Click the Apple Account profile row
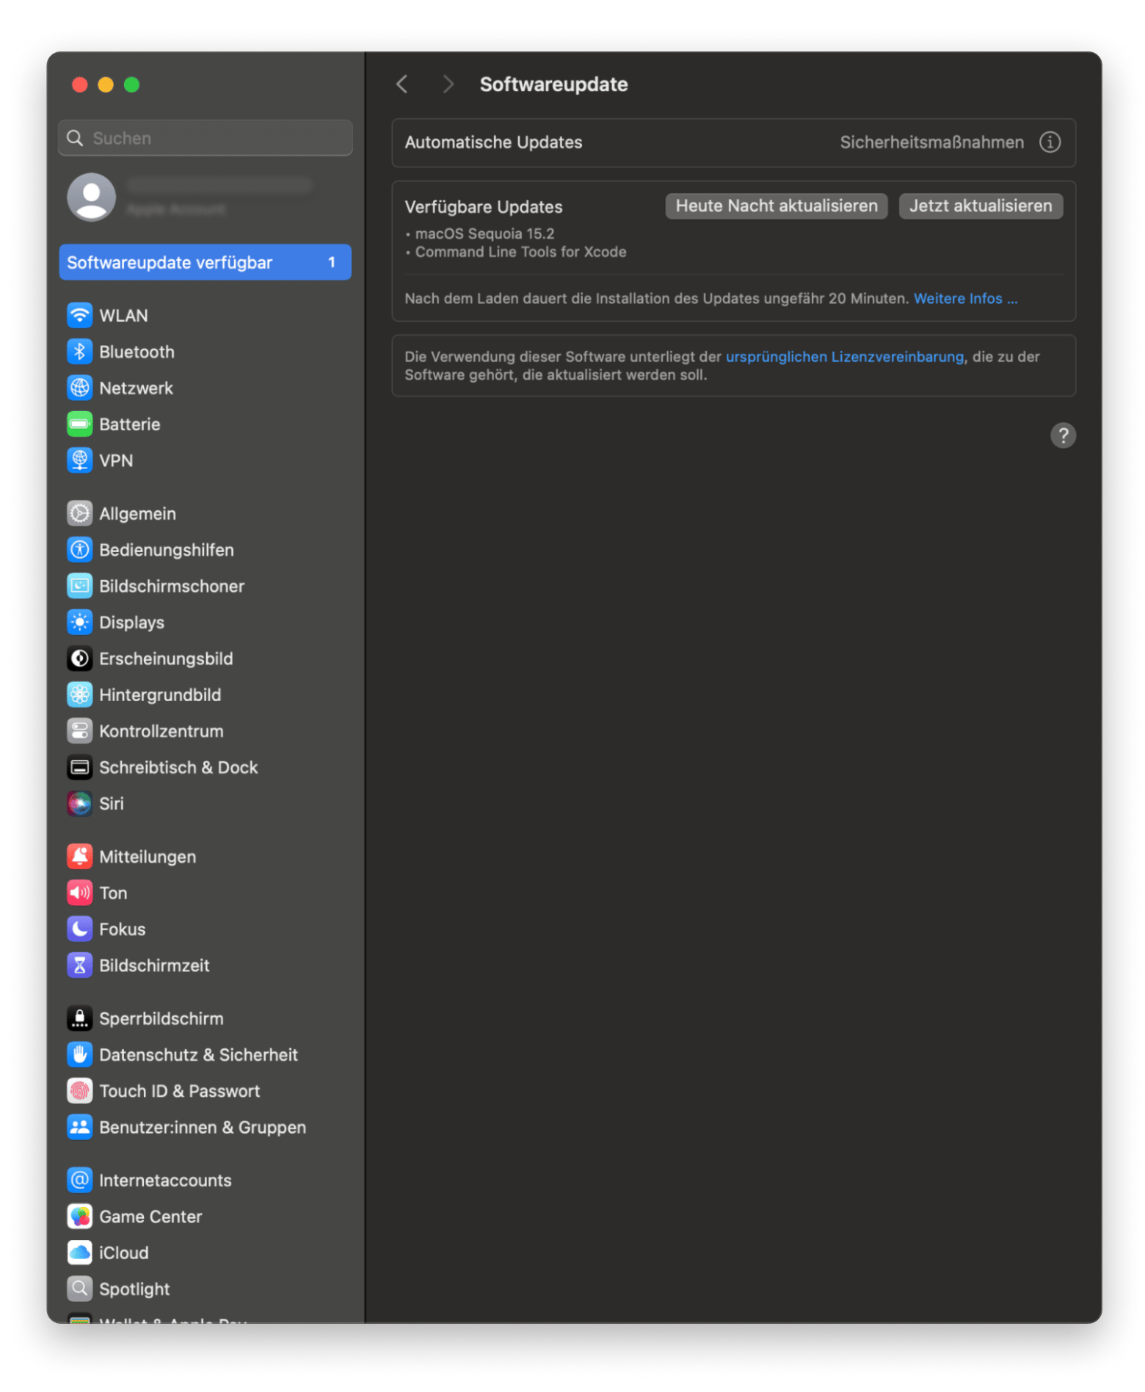Screen dimensions: 1145x1392 [204, 197]
